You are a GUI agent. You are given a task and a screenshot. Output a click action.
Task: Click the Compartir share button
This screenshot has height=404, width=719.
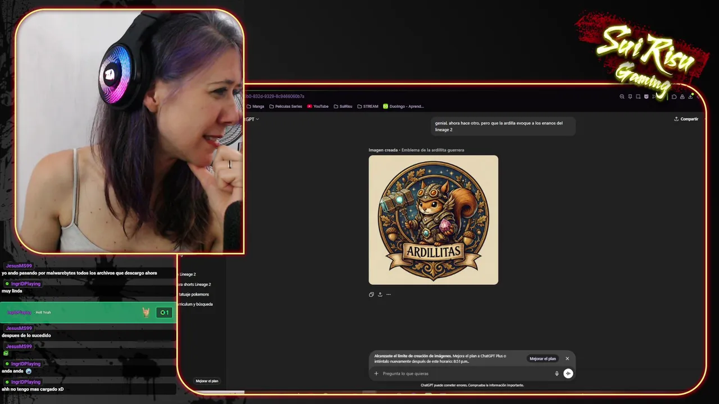click(686, 119)
